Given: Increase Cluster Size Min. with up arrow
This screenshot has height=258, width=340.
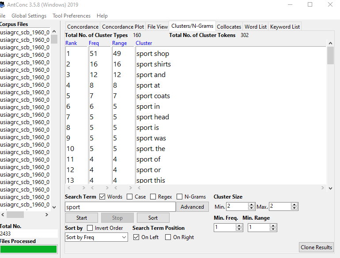Looking at the screenshot, I should pyautogui.click(x=252, y=204).
